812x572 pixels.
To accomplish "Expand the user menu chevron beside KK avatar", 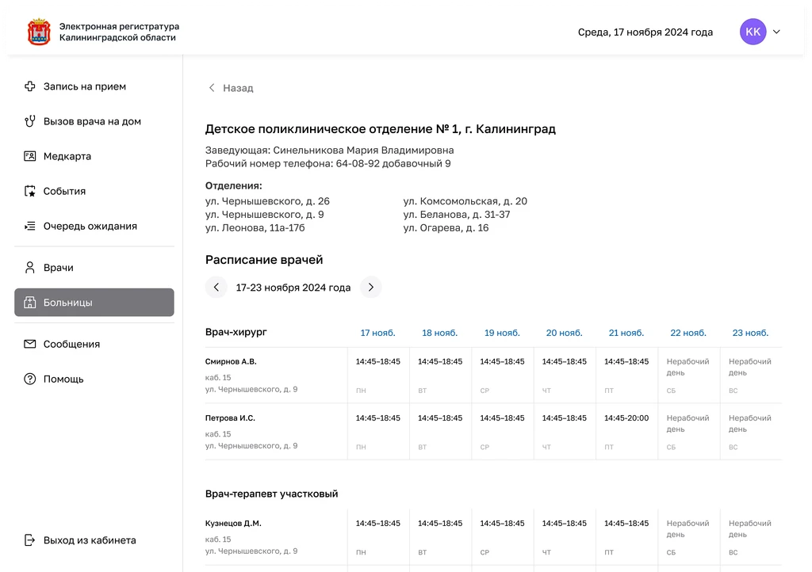I will (x=776, y=32).
